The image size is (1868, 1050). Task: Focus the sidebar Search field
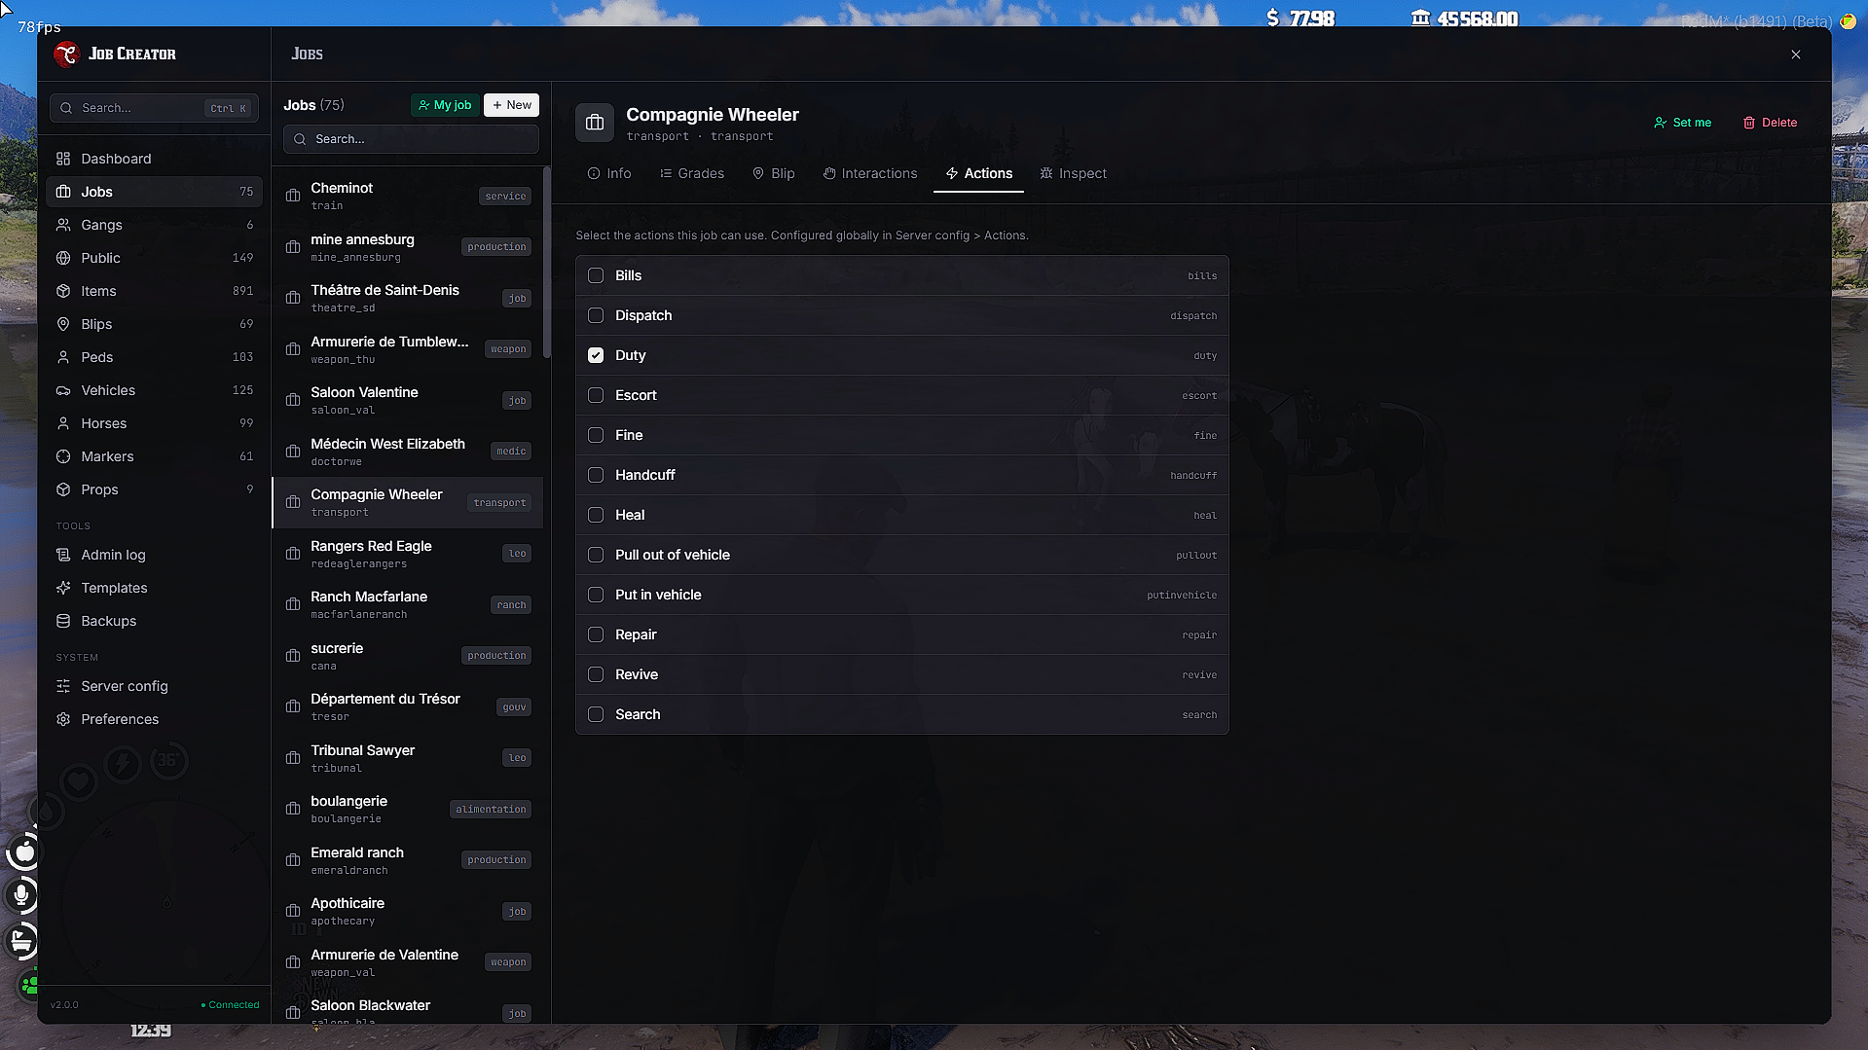click(154, 108)
